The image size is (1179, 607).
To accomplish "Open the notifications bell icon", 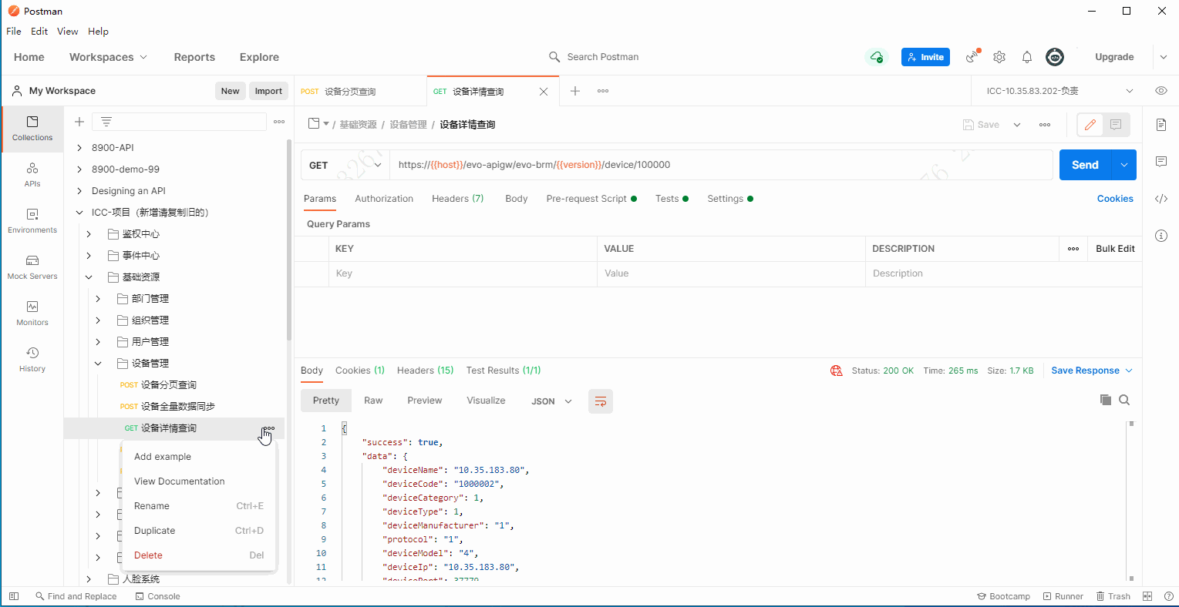I will click(x=1027, y=57).
